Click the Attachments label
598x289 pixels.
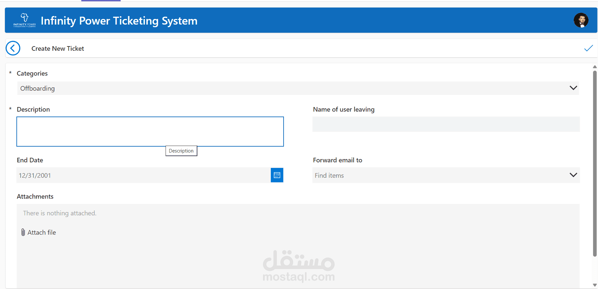[35, 196]
